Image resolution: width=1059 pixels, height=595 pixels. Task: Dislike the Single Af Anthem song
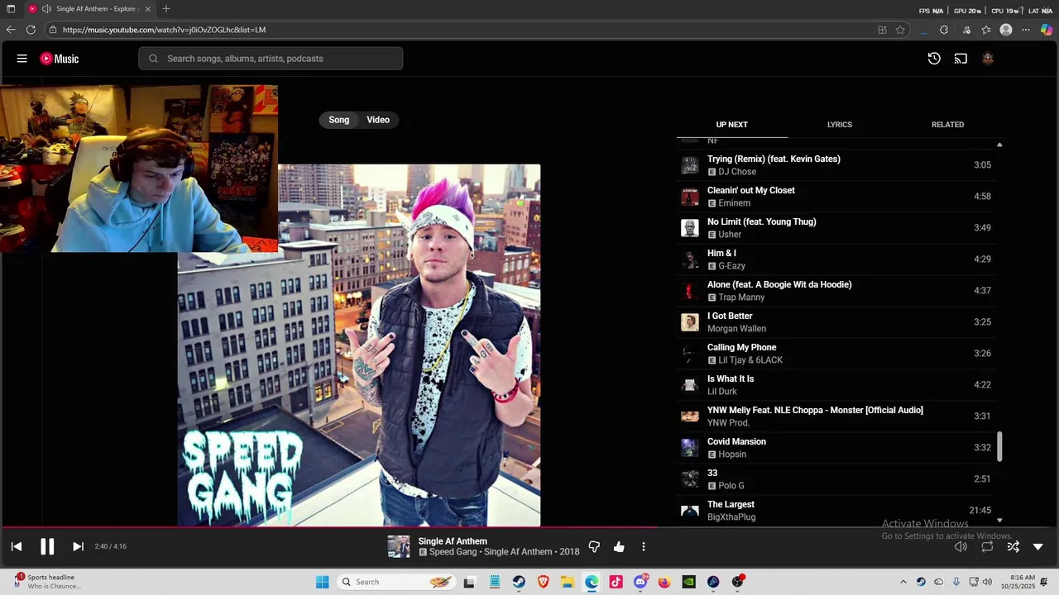tap(594, 547)
